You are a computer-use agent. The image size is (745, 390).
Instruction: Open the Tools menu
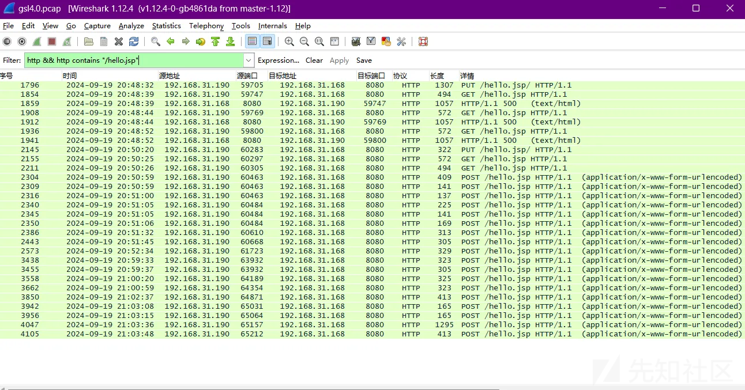[240, 26]
